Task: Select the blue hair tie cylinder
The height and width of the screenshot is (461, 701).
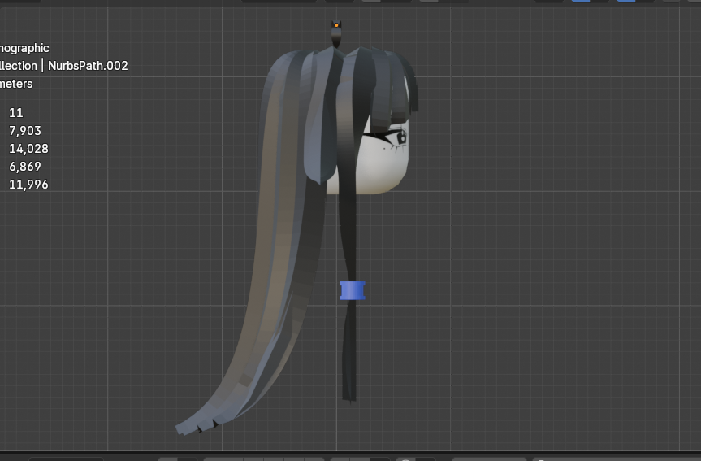Action: (x=353, y=290)
